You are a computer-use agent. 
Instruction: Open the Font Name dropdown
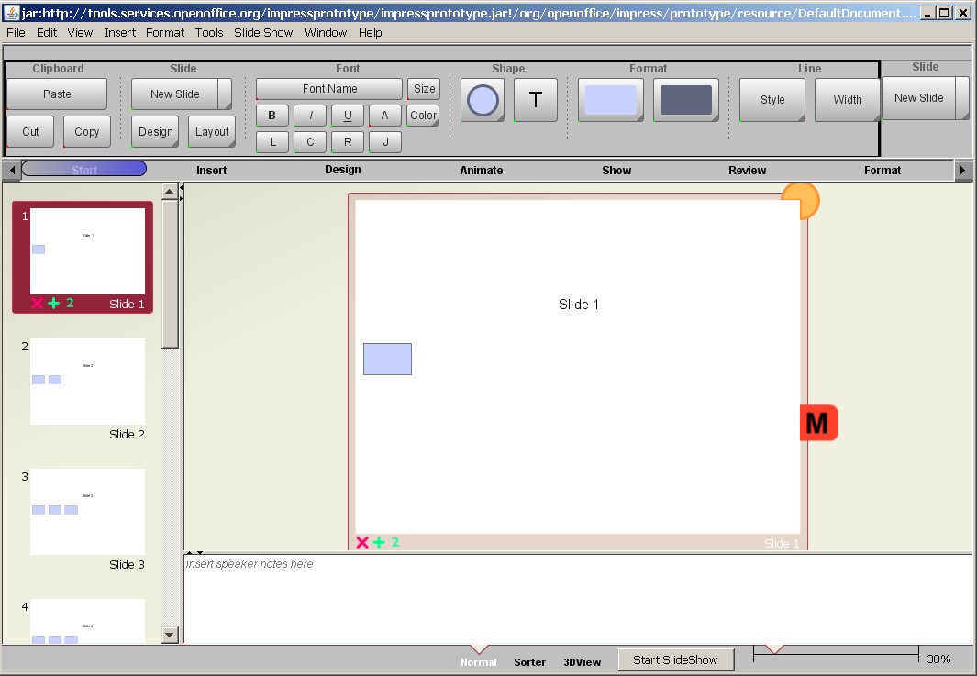[x=329, y=89]
